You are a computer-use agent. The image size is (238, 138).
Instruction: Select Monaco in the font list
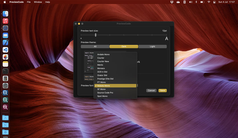coord(115,68)
